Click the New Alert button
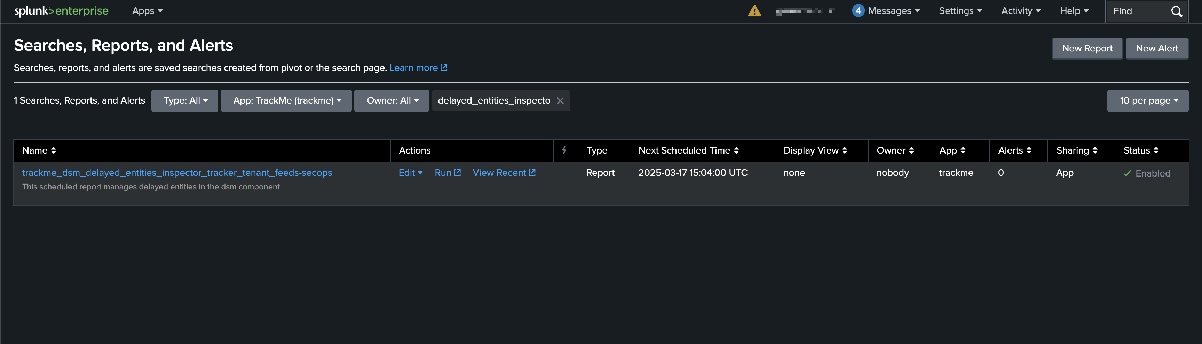Image resolution: width=1202 pixels, height=344 pixels. click(x=1157, y=49)
